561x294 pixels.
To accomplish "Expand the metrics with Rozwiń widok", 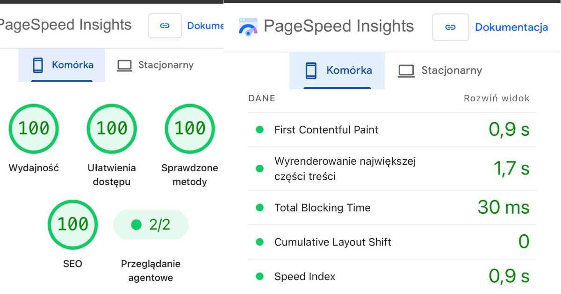I will (x=496, y=98).
